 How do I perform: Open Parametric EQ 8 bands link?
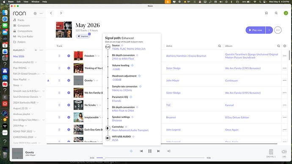coord(116,101)
